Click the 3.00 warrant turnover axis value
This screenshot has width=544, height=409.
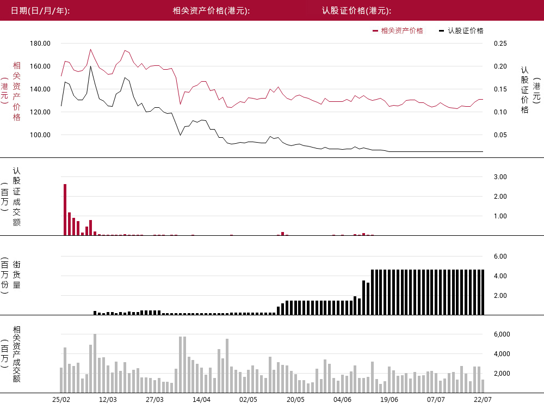[500, 176]
